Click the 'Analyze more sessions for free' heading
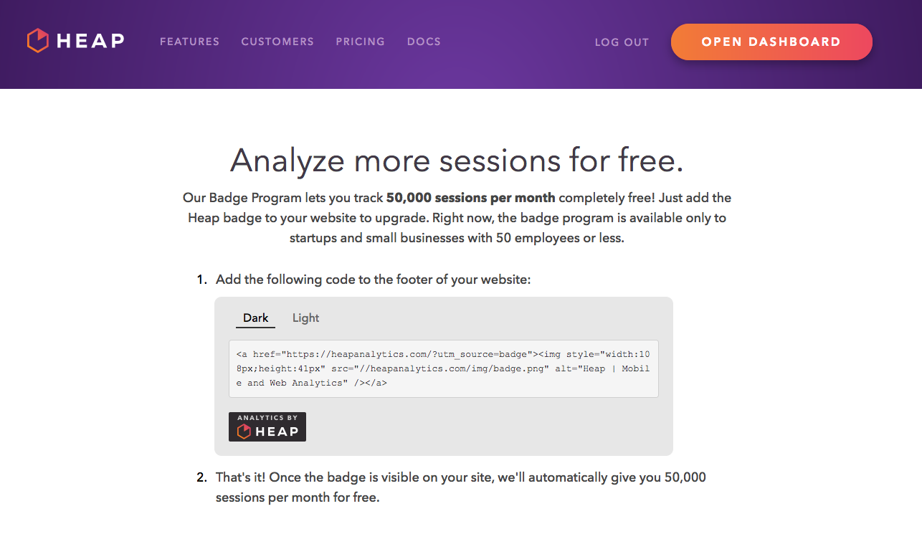The width and height of the screenshot is (922, 534). 457,160
